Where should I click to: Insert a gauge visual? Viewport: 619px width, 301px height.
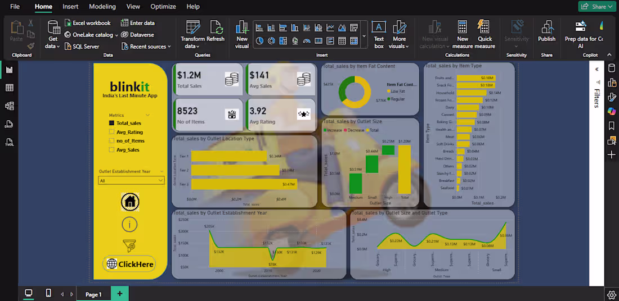click(307, 40)
